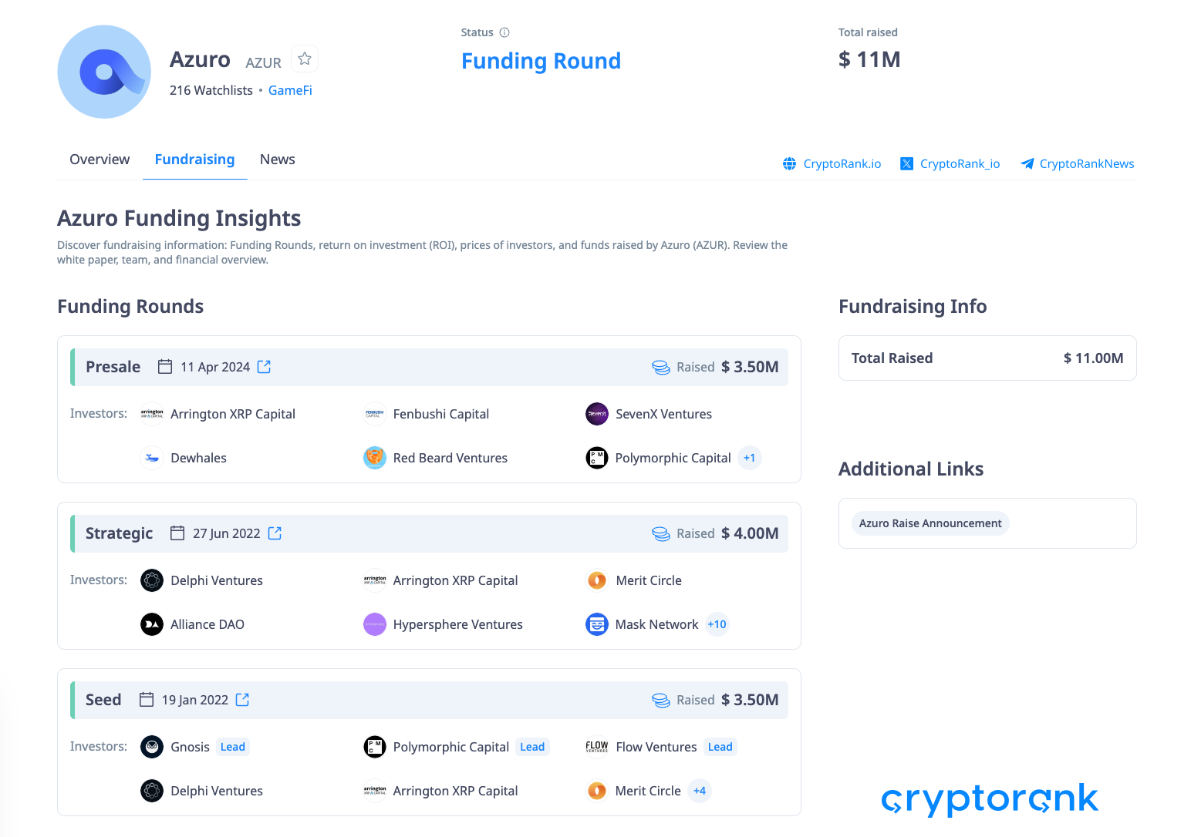Viewport: 1191px width, 837px height.
Task: Open external link icon for Strategic round
Action: [x=275, y=533]
